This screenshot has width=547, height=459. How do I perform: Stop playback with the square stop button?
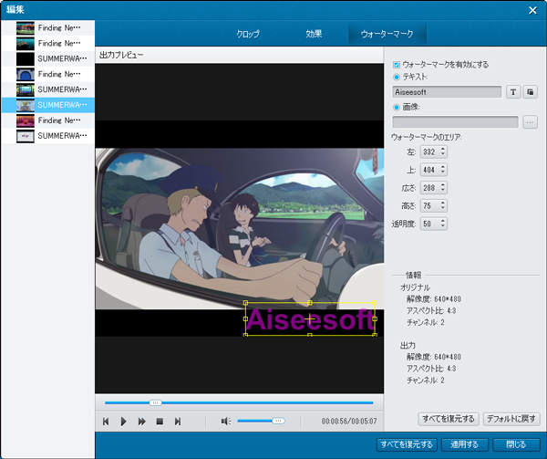pyautogui.click(x=160, y=422)
